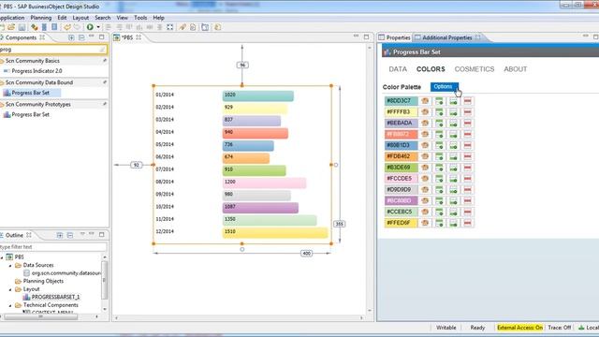Collapse all with minus icon in Outline panel
Image resolution: width=599 pixels, height=337 pixels.
point(70,235)
